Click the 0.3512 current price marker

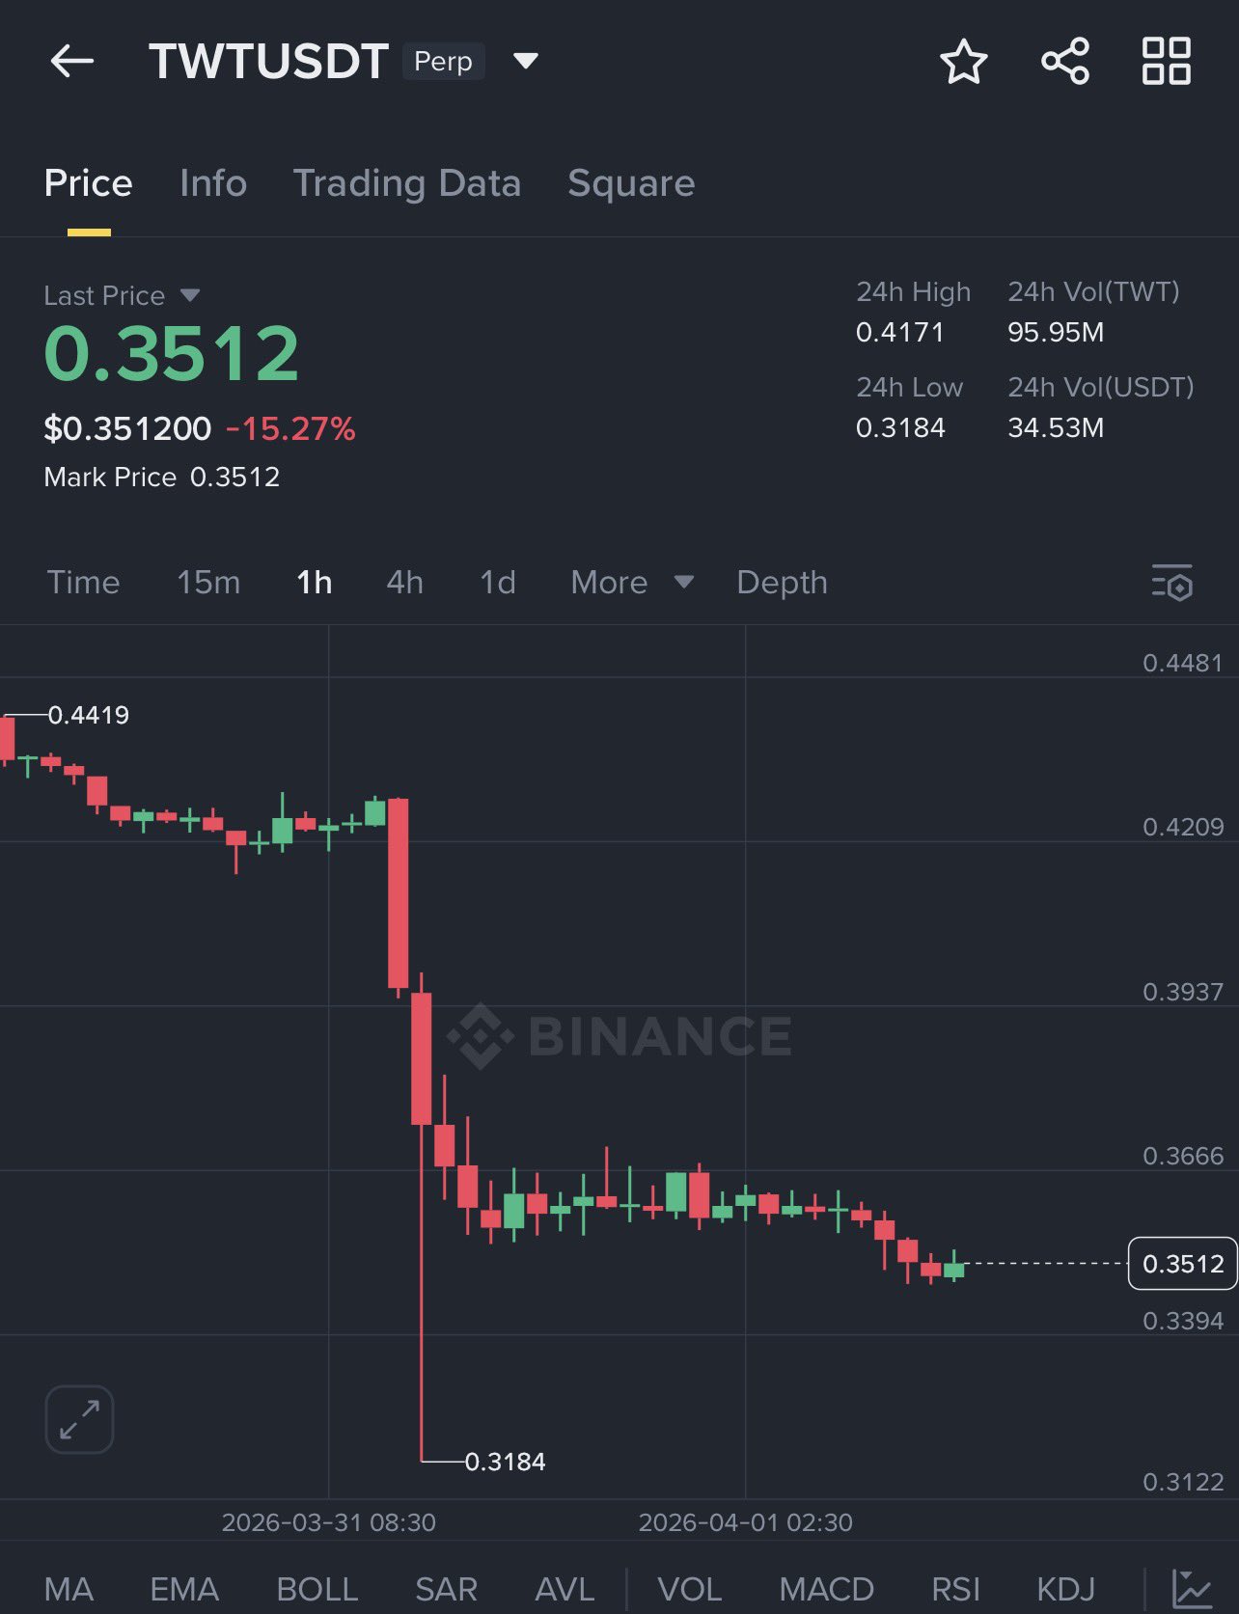click(x=1182, y=1263)
